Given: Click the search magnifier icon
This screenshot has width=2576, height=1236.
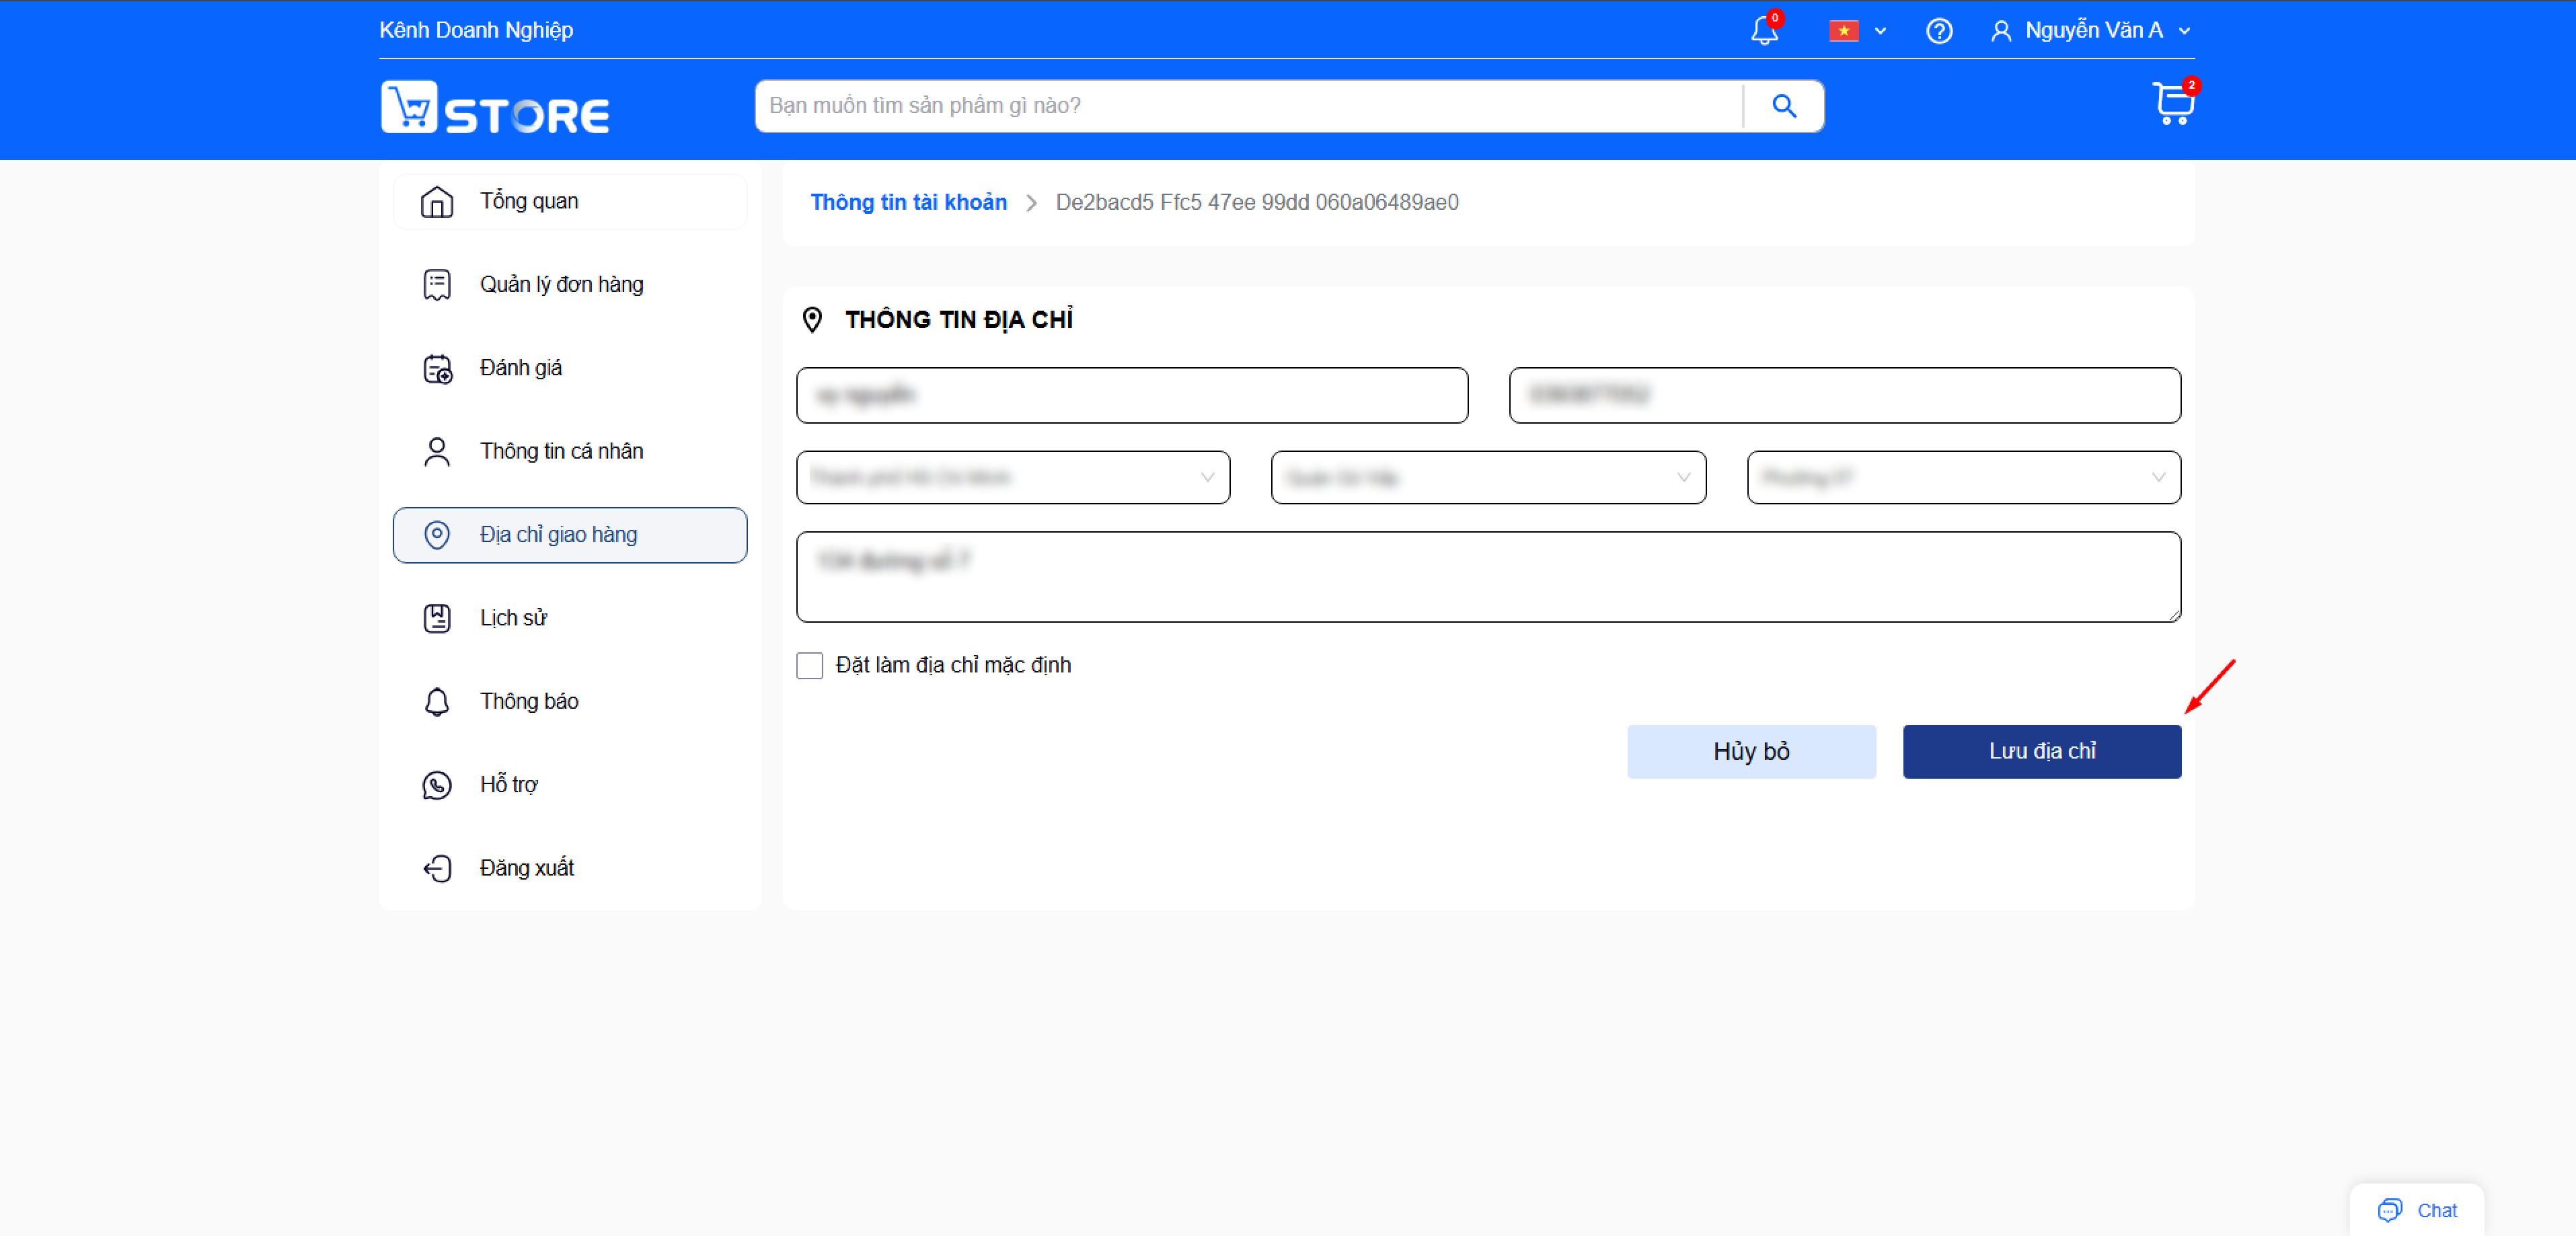Looking at the screenshot, I should tap(1784, 106).
